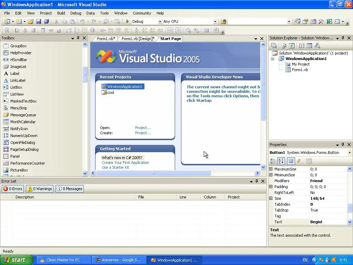Viewport: 353px width, 265px height.
Task: Open the Community menu
Action: point(142,13)
